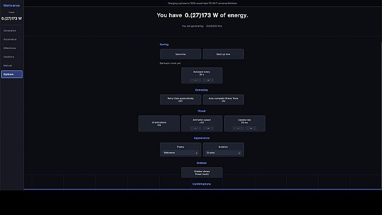
Task: Toggle Retry trials automatically setting
Action: [x=181, y=100]
